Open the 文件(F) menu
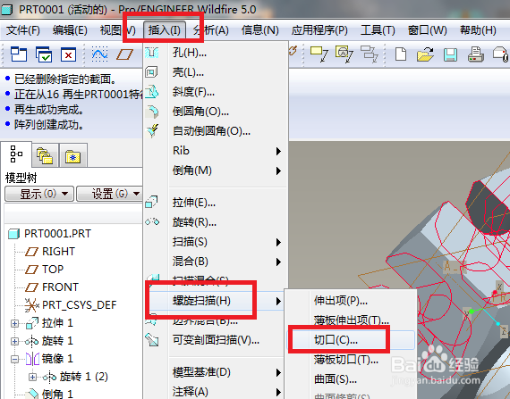This screenshot has width=510, height=399. [23, 30]
